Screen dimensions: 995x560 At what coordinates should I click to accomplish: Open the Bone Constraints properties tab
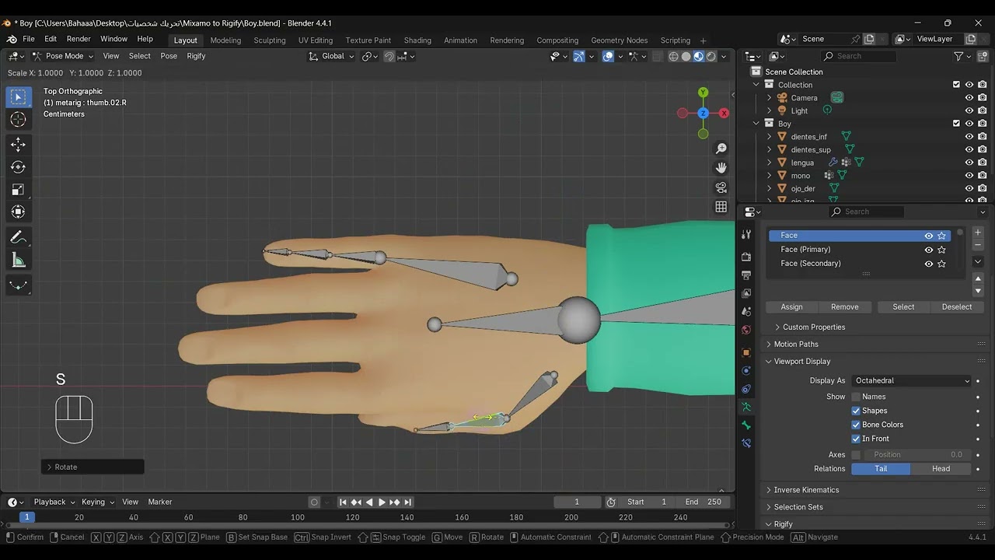pos(746,443)
